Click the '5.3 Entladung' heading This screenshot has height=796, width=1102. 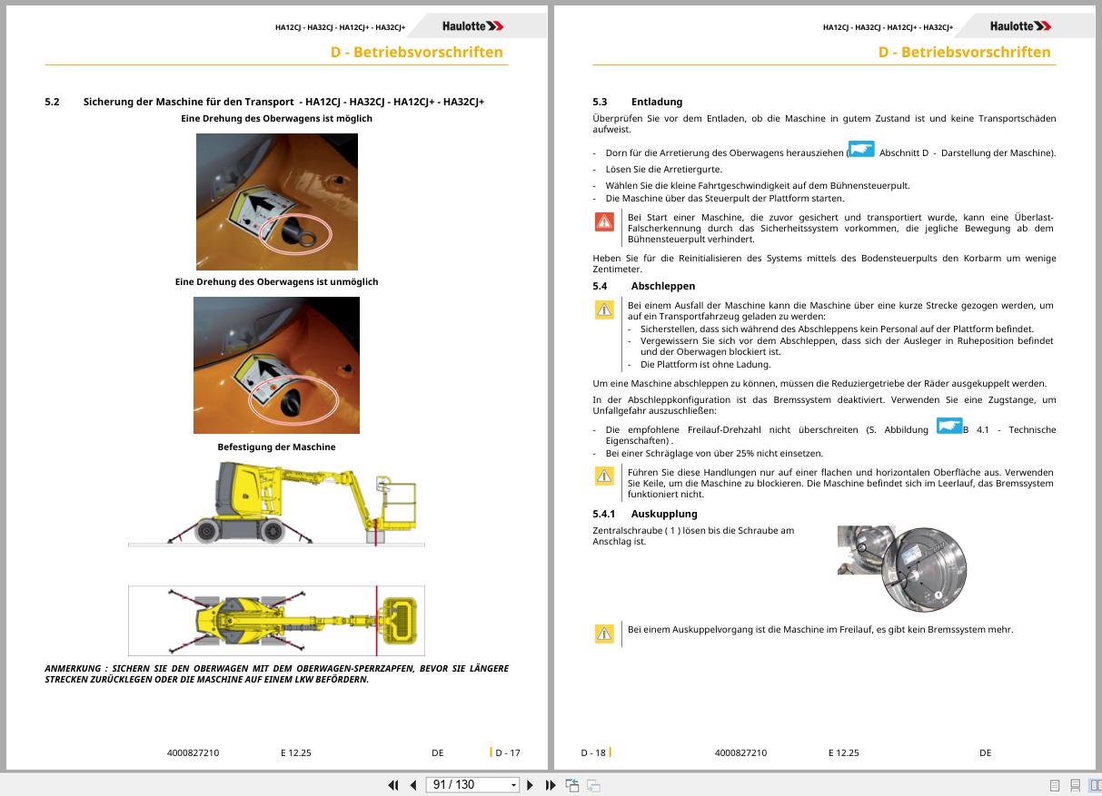[x=637, y=102]
